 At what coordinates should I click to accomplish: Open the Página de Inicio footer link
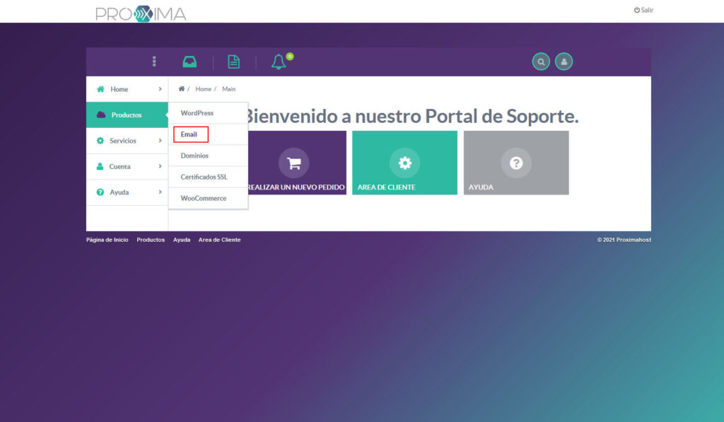107,240
